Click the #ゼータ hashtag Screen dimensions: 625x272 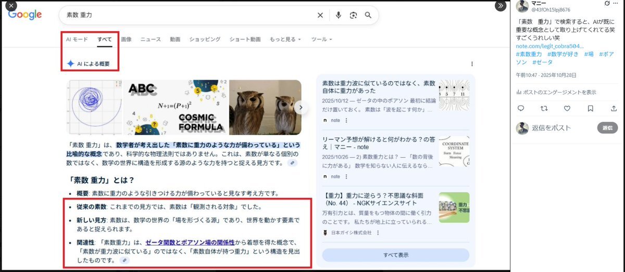pos(542,62)
